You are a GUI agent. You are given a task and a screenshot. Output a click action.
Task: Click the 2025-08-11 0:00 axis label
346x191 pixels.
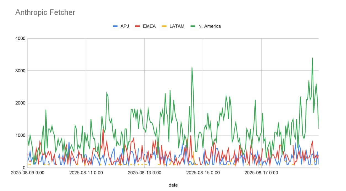point(86,173)
